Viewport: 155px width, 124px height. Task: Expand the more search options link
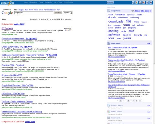click(59, 10)
